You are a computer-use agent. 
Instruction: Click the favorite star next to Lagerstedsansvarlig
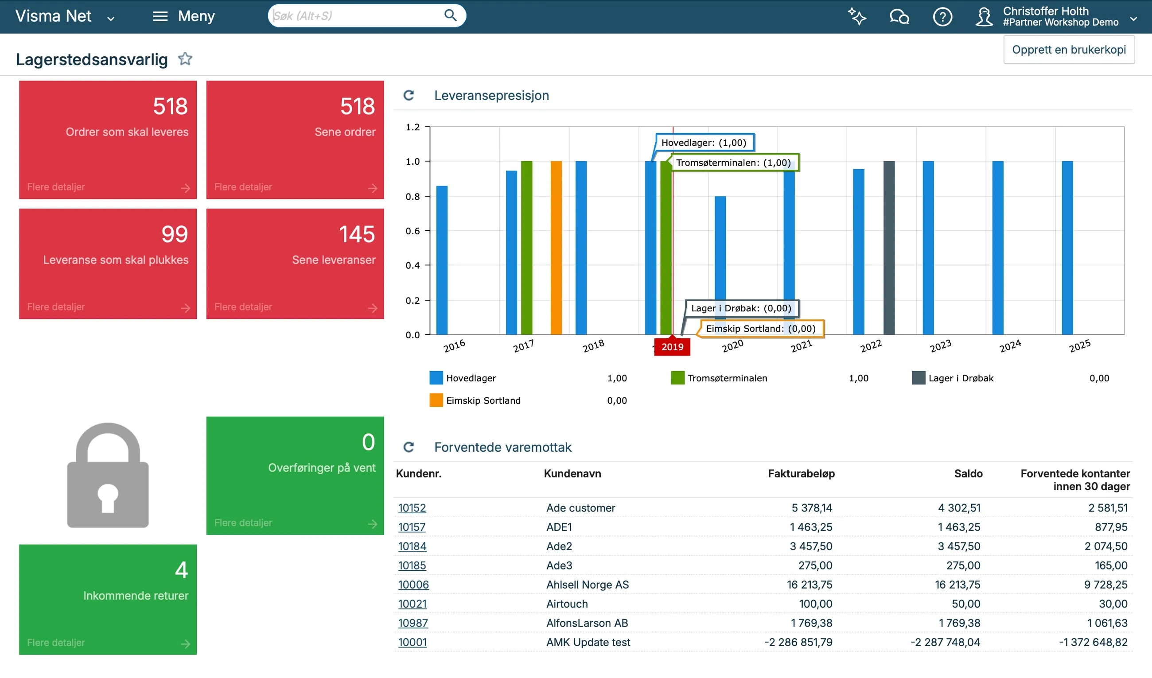(x=185, y=59)
